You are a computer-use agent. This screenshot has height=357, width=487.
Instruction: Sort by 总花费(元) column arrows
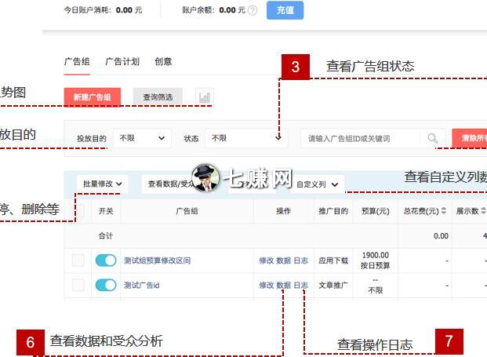(x=444, y=210)
